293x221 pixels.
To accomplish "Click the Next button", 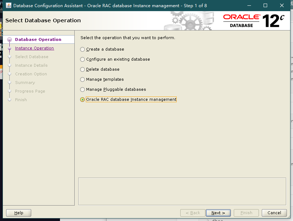I will pyautogui.click(x=218, y=213).
